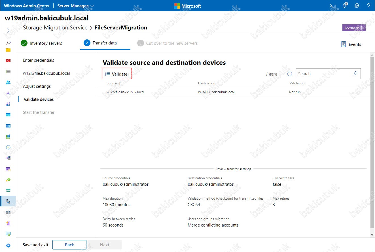Viewport: 375px width, 252px height.
Task: Click the Feedback button
Action: coord(354,28)
